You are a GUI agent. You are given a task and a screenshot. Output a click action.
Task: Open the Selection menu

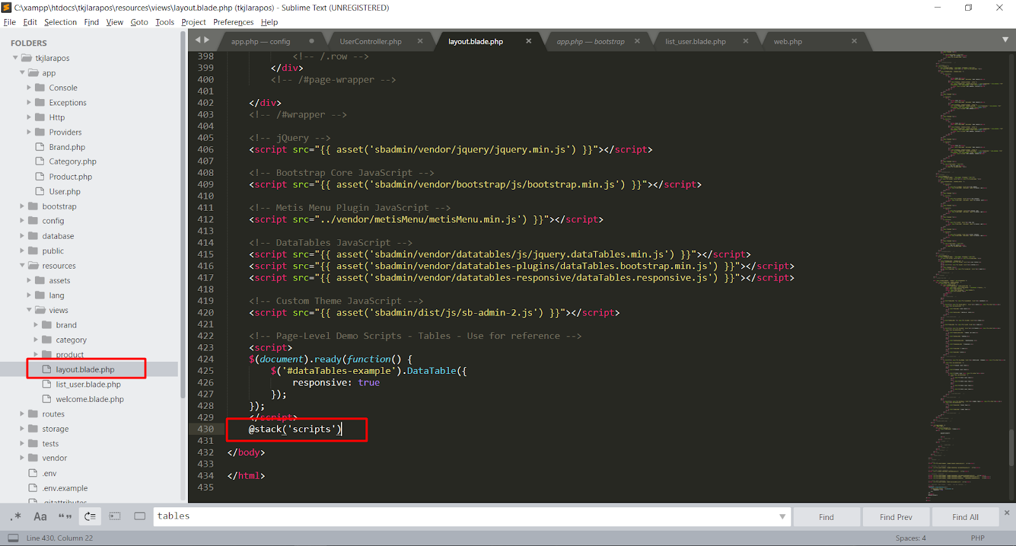[60, 22]
